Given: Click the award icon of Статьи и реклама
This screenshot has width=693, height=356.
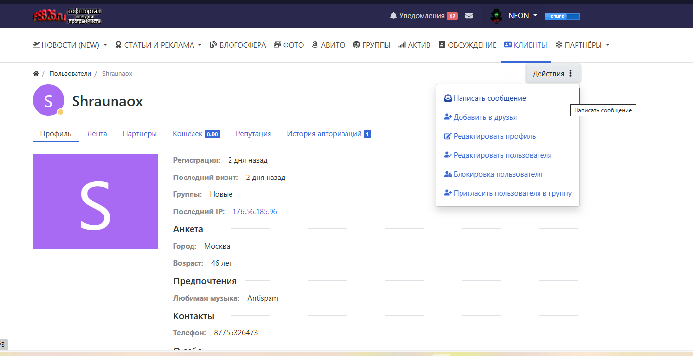Looking at the screenshot, I should click(118, 45).
